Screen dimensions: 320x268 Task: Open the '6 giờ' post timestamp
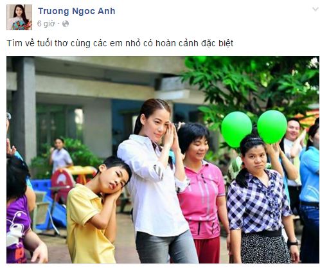(46, 24)
